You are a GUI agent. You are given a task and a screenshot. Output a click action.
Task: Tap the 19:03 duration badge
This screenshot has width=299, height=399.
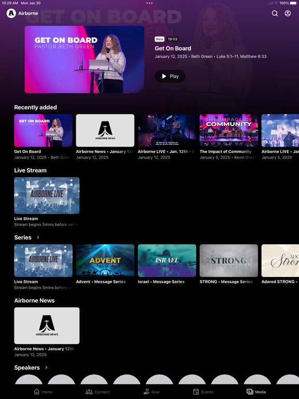pos(172,39)
